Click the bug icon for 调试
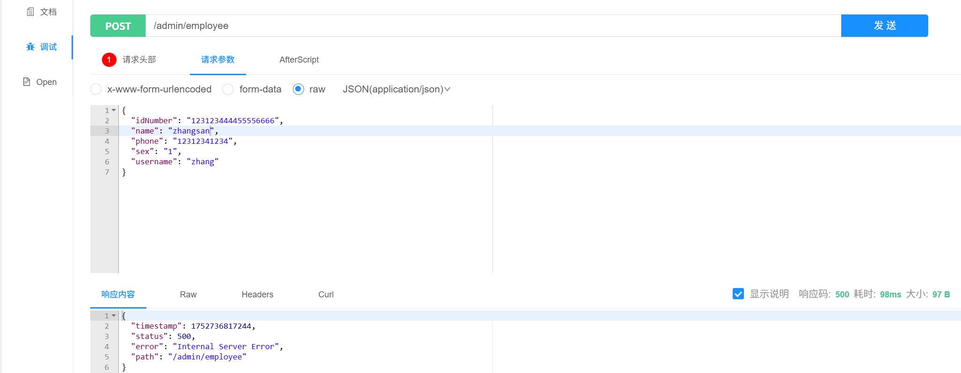Screen dimensions: 961x373 point(30,47)
